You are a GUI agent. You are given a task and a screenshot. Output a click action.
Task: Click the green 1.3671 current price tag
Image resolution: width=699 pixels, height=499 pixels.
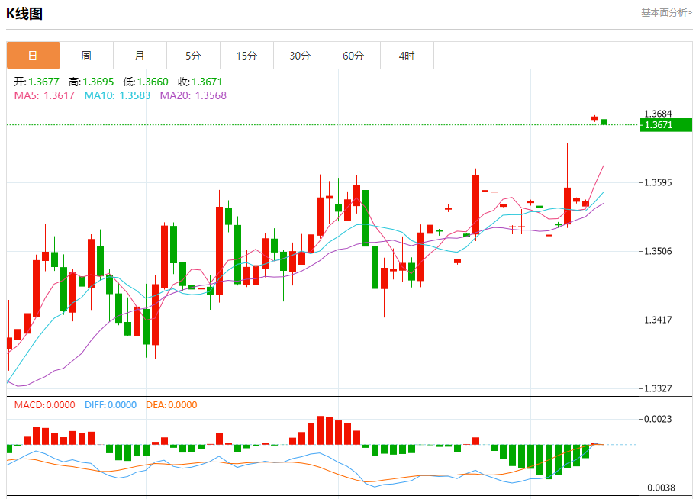(x=666, y=125)
